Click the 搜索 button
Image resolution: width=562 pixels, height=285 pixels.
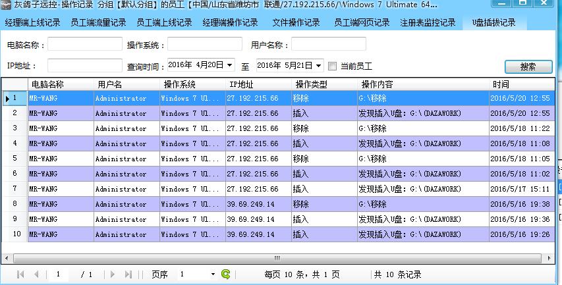click(x=528, y=66)
